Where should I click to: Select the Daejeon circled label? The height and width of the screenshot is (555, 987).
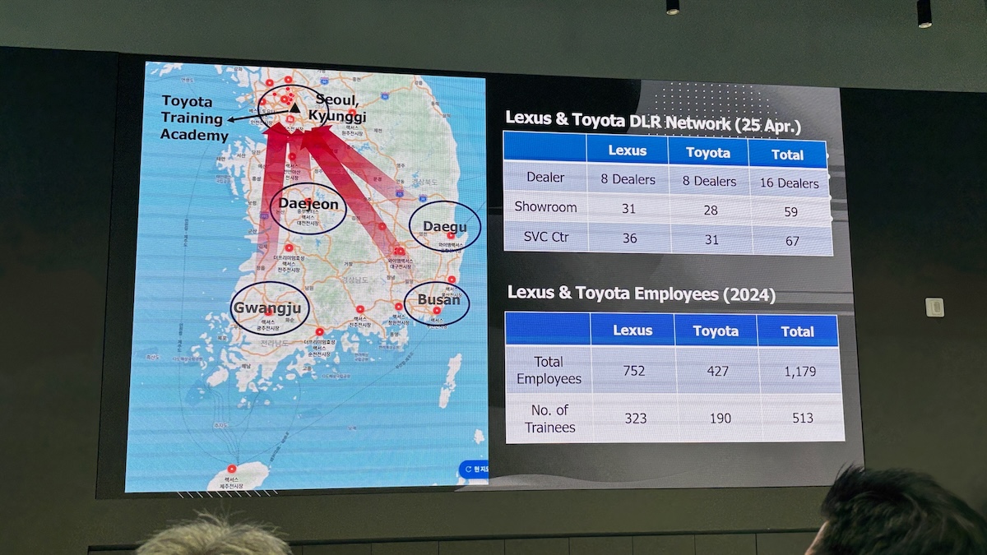[x=308, y=205]
